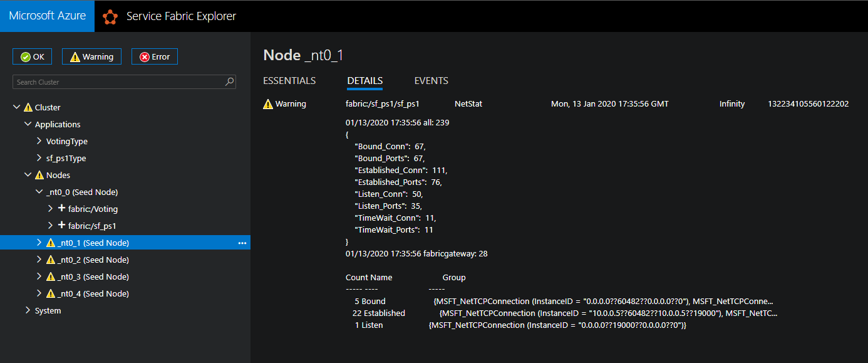Expand the _nt0_3 seed node
This screenshot has height=363, width=868.
coord(39,277)
